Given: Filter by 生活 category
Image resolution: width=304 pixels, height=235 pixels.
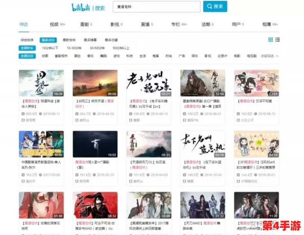Looking at the screenshot, I should click(x=142, y=56).
